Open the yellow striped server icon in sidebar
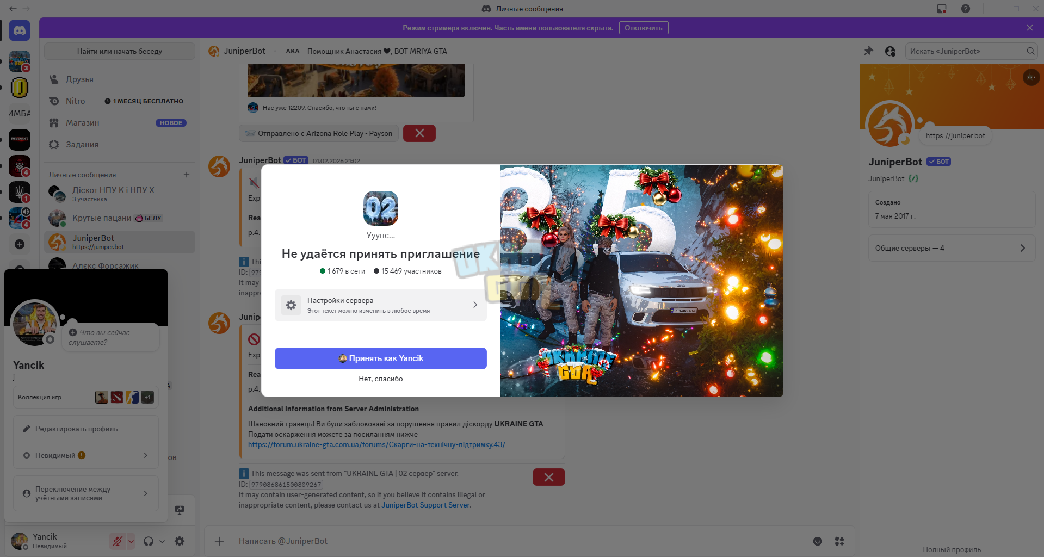Image resolution: width=1044 pixels, height=557 pixels. pyautogui.click(x=20, y=88)
